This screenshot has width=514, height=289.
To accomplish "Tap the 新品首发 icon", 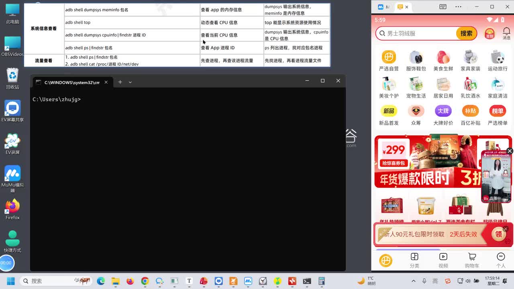I will [x=389, y=111].
